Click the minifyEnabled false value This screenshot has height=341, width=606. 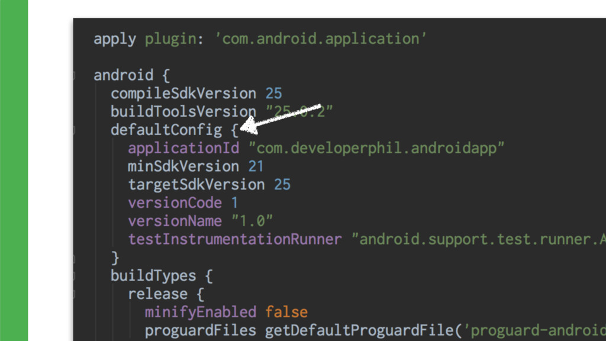(286, 313)
